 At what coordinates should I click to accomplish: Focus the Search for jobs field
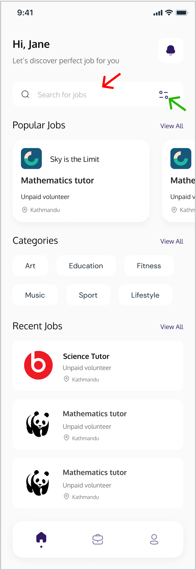86,95
